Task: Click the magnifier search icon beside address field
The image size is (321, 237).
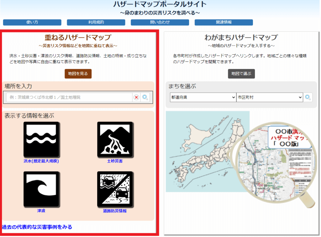Action: point(145,97)
